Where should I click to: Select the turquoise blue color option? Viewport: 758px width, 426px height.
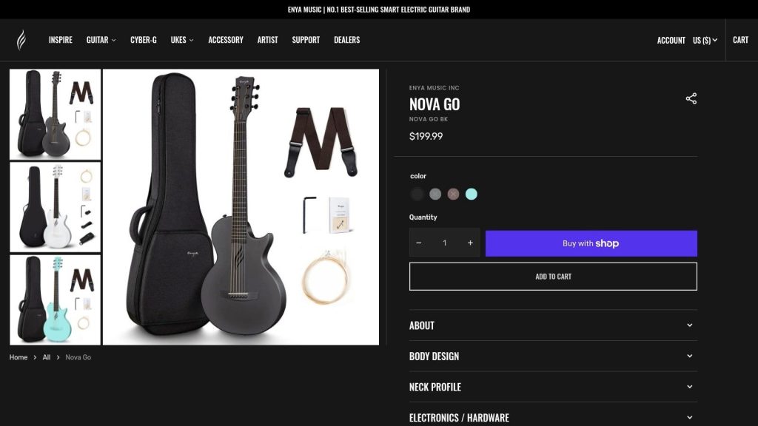(472, 195)
